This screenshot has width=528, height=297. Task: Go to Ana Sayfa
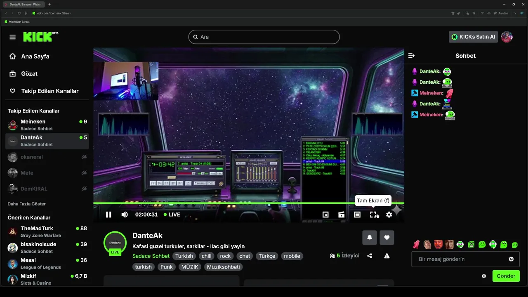[29, 56]
